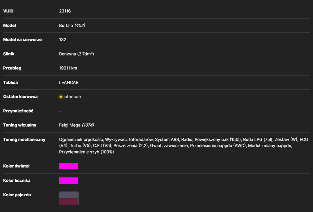Select the magenta Kolor licznika swatch
Screen dimensions: 313x212
coord(69,181)
